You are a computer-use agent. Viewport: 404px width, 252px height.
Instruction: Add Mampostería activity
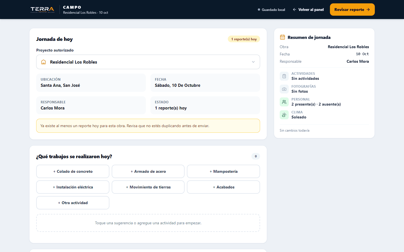223,171
